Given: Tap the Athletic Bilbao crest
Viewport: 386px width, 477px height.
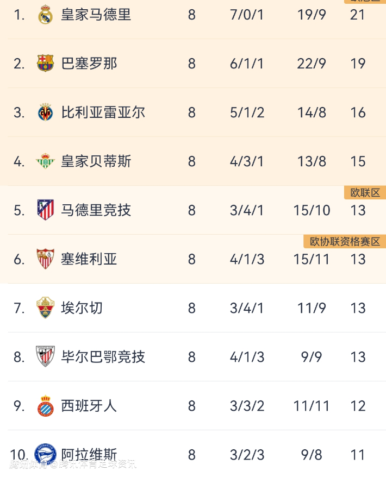Looking at the screenshot, I should (45, 357).
